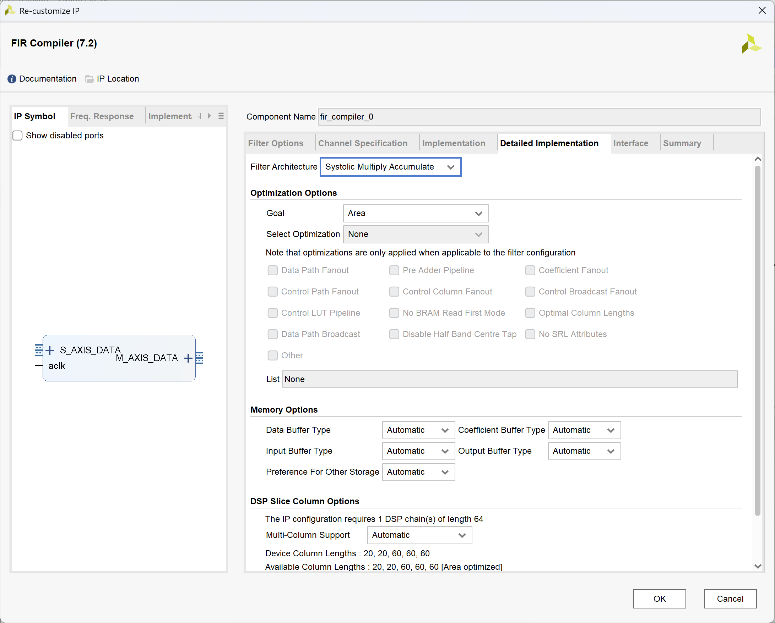The image size is (775, 623).
Task: Enable Show disabled ports checkbox
Action: click(x=17, y=136)
